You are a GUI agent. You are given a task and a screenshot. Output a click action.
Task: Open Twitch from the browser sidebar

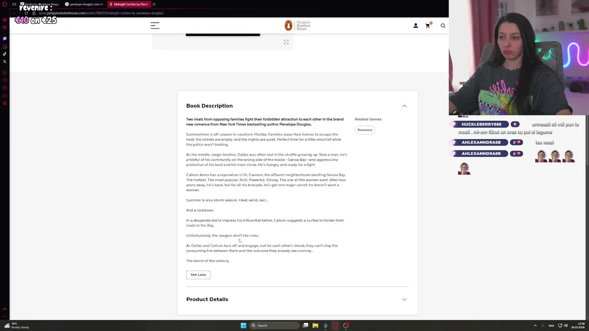[5, 39]
